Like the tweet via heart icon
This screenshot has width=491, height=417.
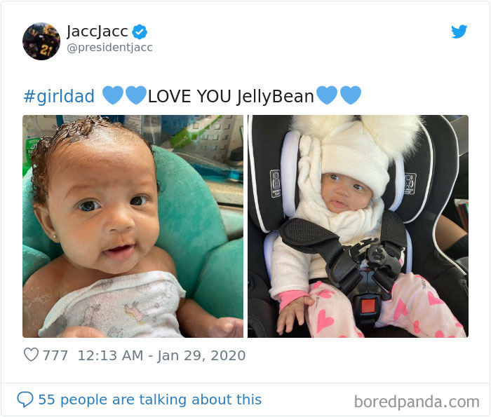32,355
